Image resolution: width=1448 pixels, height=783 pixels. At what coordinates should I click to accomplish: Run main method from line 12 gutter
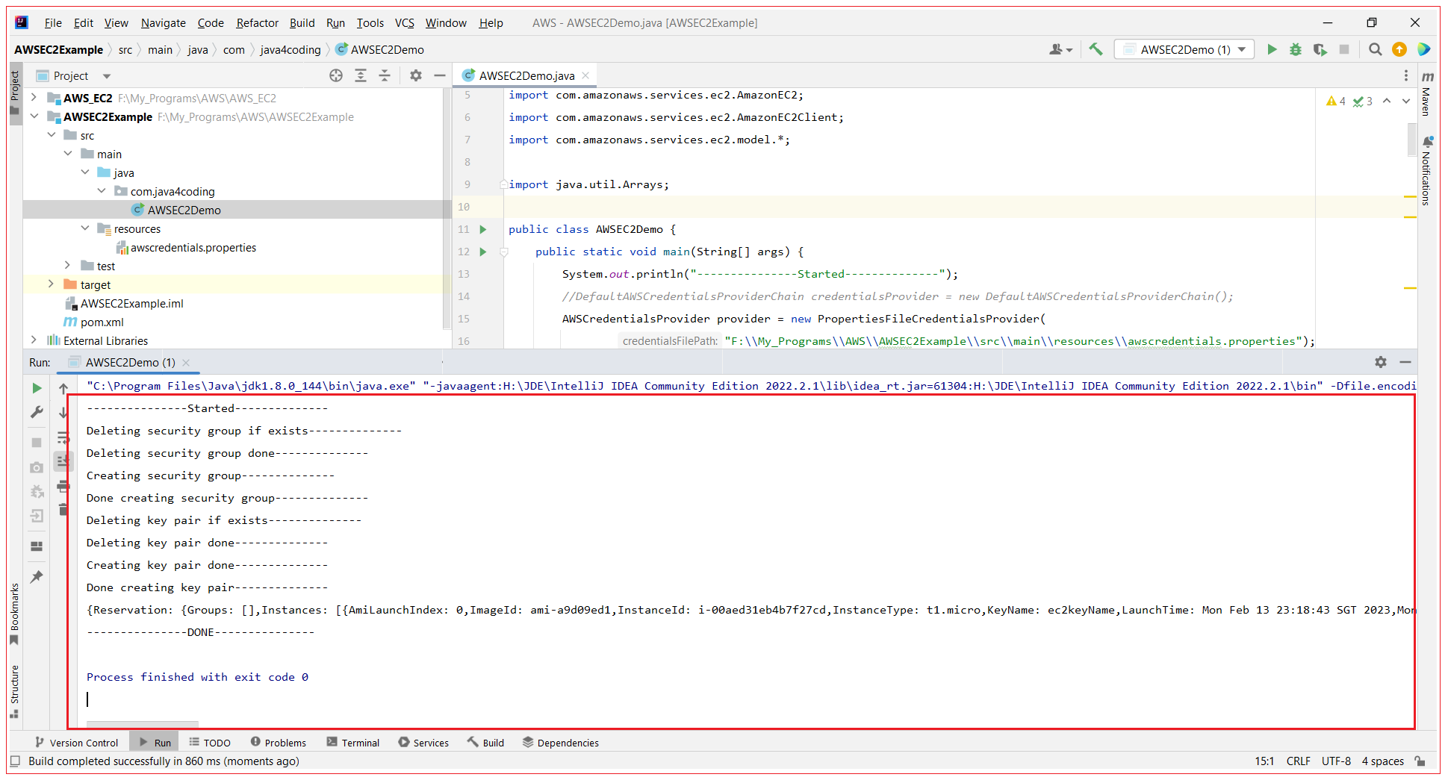tap(483, 252)
